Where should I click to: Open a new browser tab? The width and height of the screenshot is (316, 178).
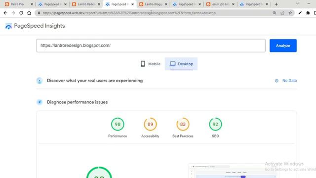click(x=276, y=4)
